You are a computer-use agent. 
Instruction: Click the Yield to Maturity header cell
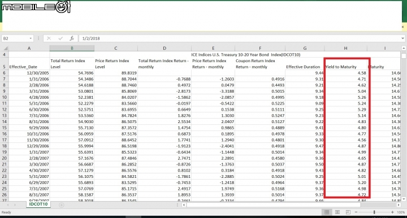click(x=345, y=64)
